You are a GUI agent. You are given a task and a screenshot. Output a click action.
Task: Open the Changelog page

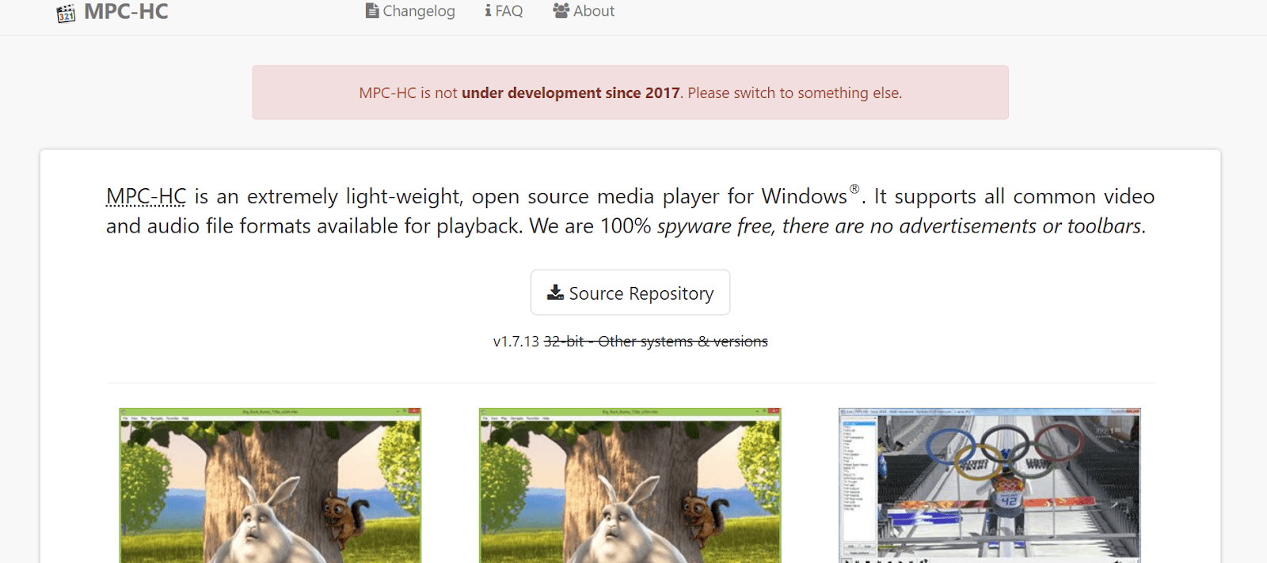tap(419, 11)
